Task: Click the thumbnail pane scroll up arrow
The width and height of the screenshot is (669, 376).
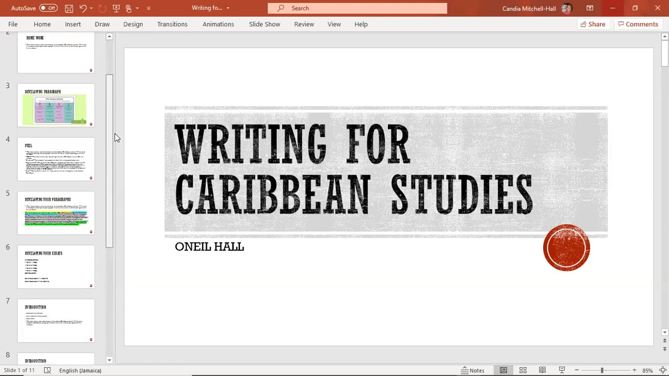Action: point(109,37)
